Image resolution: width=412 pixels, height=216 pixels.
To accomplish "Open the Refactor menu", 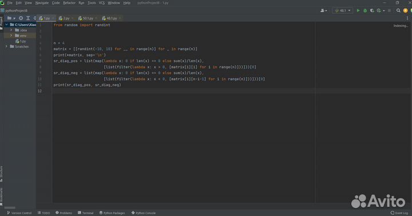I will [69, 3].
